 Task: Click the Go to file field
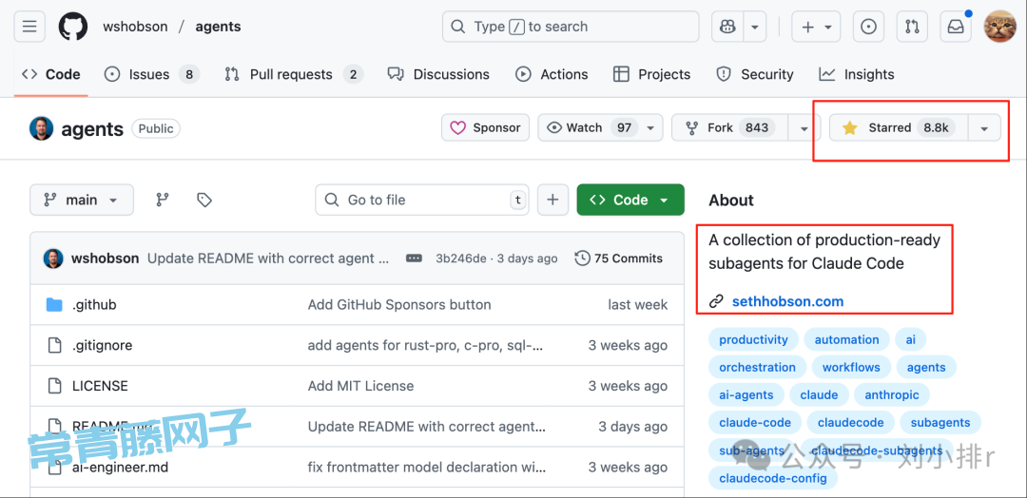pos(422,200)
